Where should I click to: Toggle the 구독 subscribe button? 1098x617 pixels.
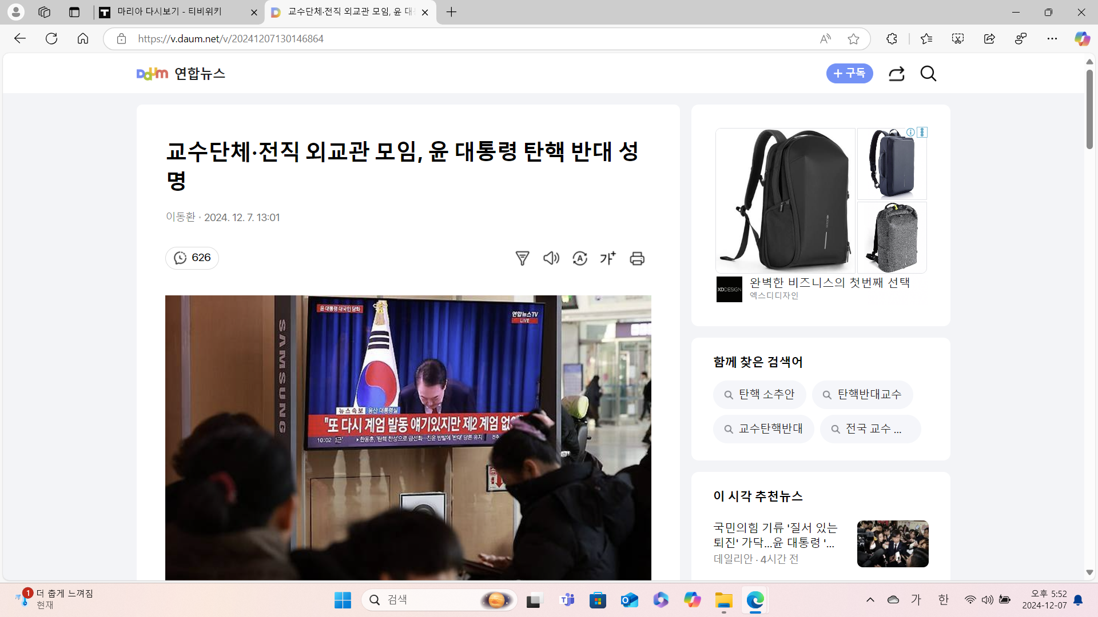849,74
